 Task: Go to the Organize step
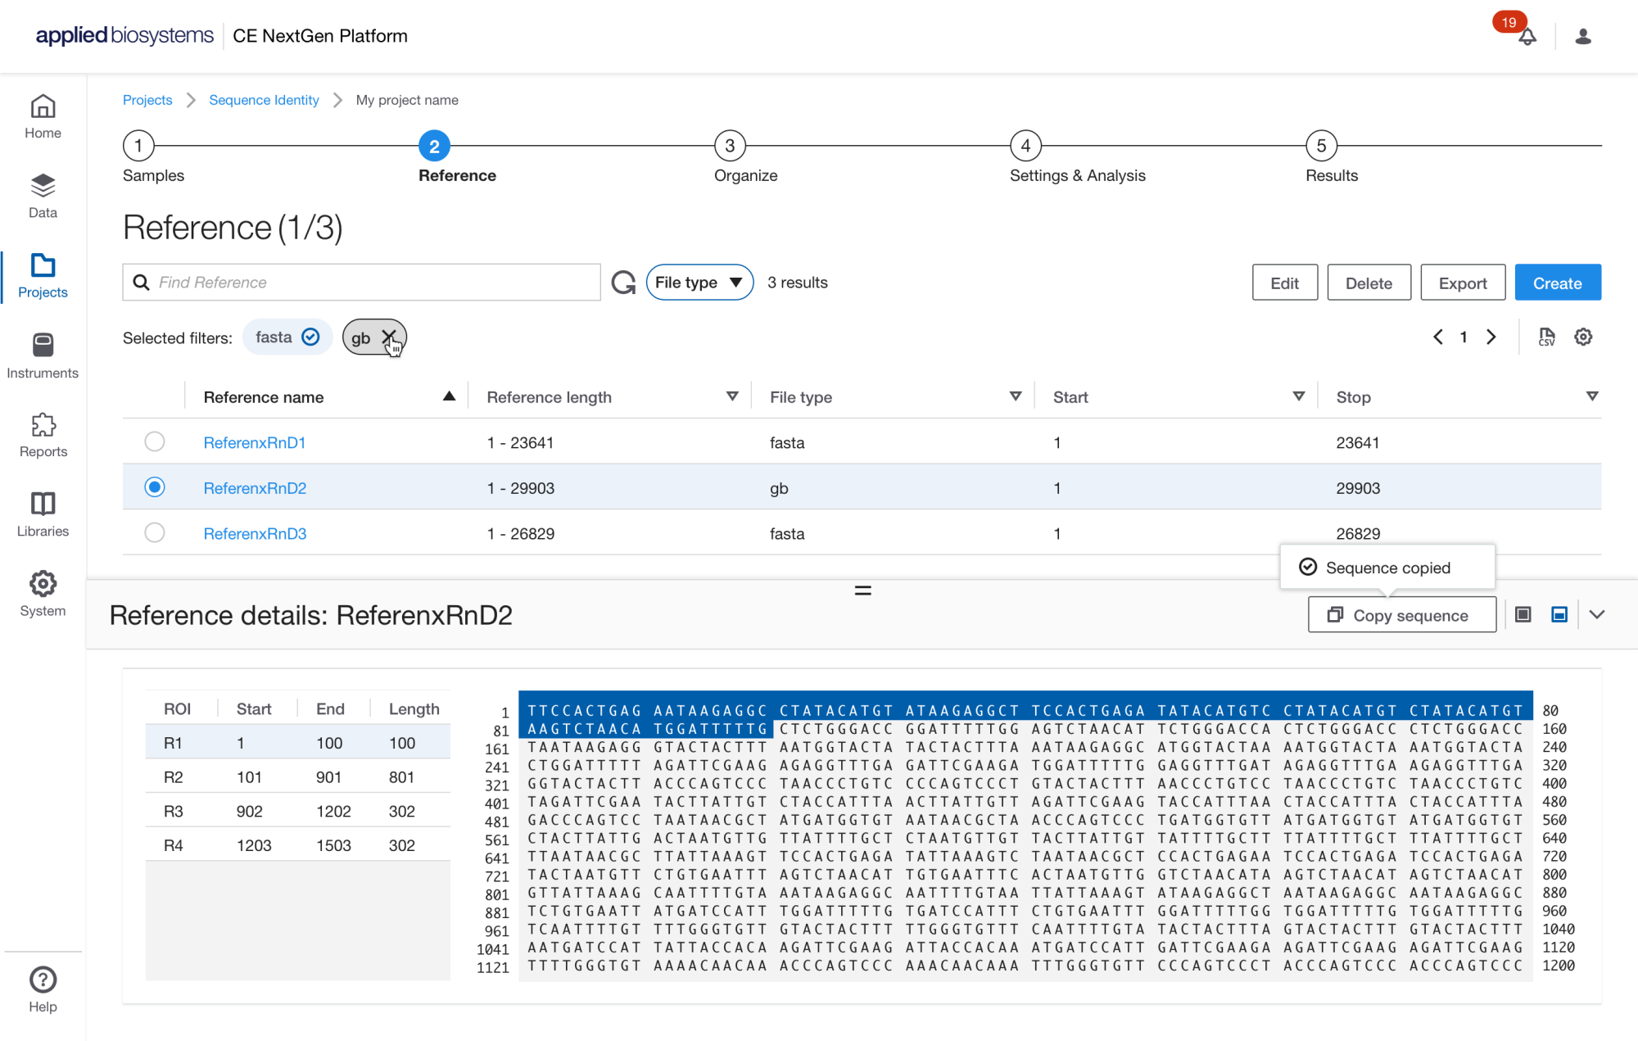729,147
